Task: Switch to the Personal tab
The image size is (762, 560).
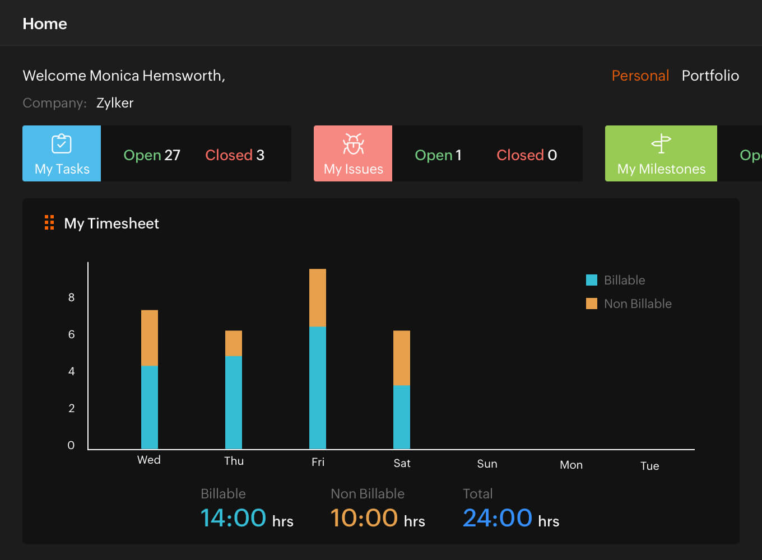Action: pyautogui.click(x=640, y=76)
